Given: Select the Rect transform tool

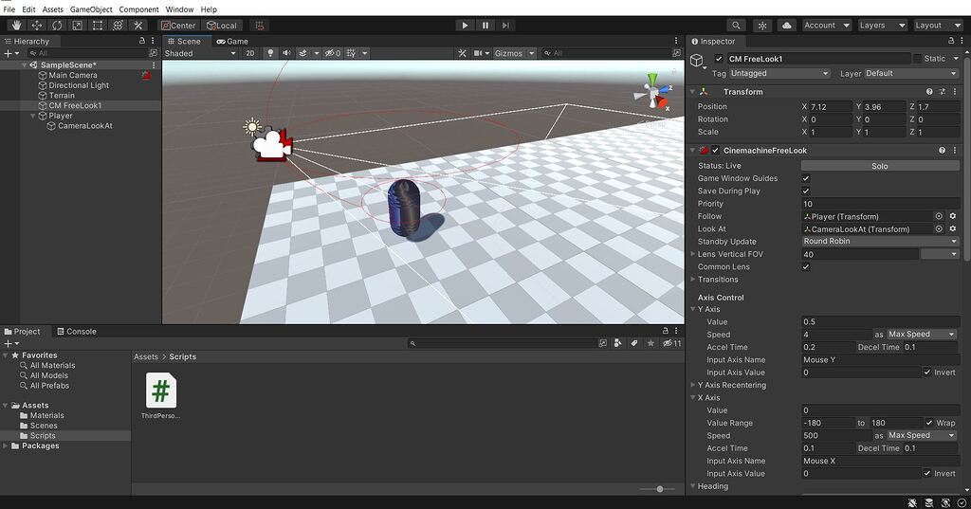Looking at the screenshot, I should click(98, 26).
